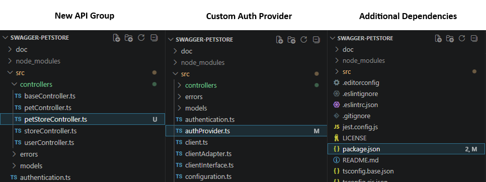Click git icon beside .gitignore
Image resolution: width=486 pixels, height=182 pixels.
click(336, 116)
